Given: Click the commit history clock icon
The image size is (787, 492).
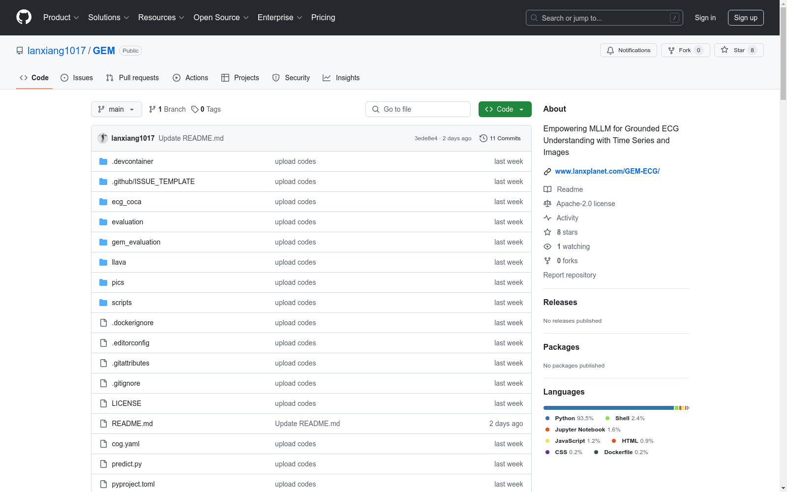Looking at the screenshot, I should click(484, 138).
